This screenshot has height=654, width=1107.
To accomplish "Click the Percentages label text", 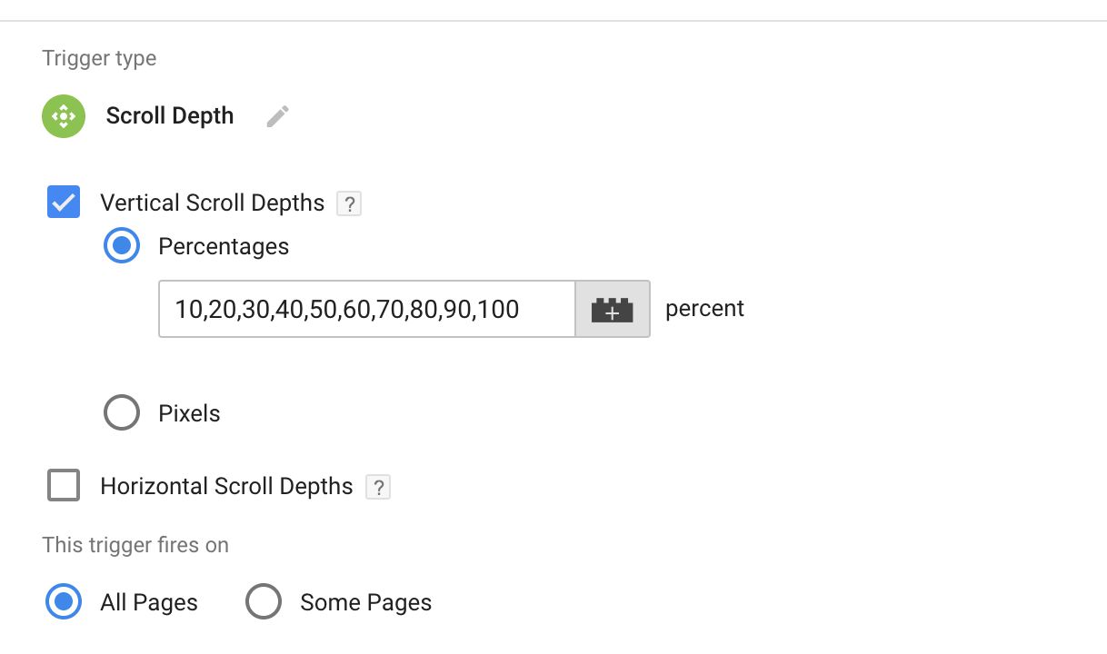I will 224,246.
